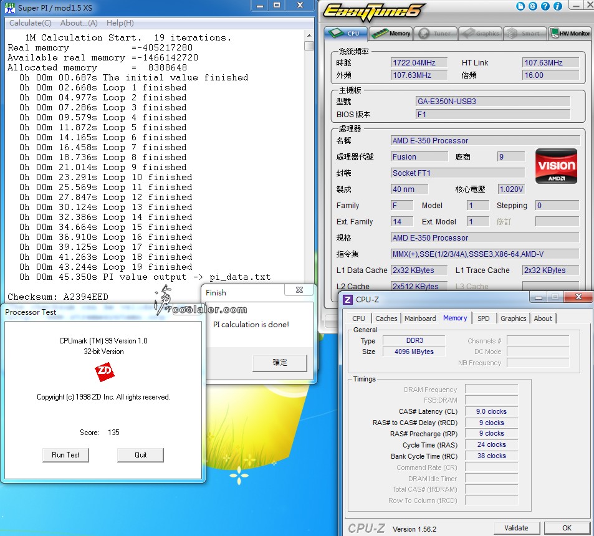The image size is (594, 536).
Task: Switch to EasyTune6 Tuner tab
Action: 435,33
